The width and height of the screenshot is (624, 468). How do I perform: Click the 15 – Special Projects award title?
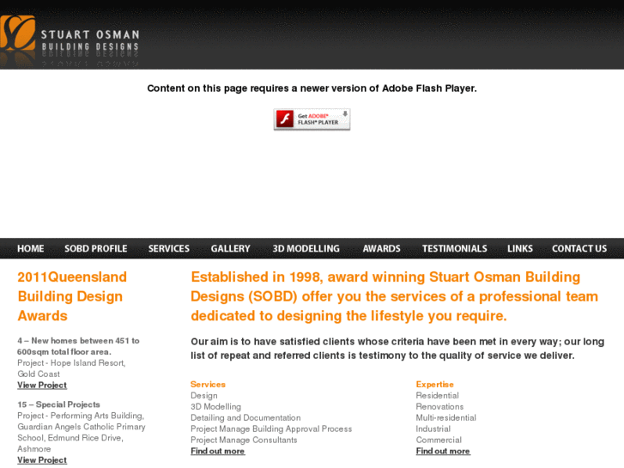pyautogui.click(x=59, y=404)
